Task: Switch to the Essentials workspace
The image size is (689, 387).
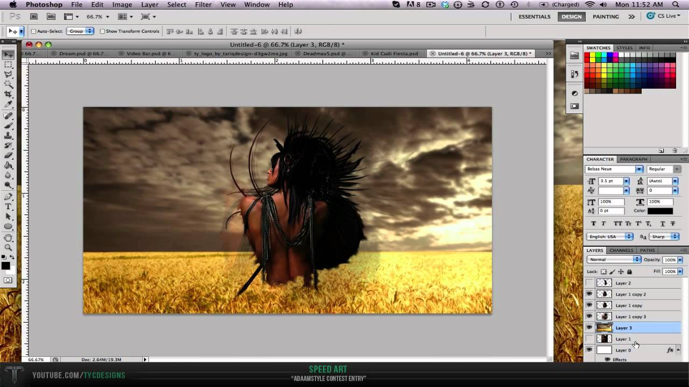Action: click(x=535, y=17)
